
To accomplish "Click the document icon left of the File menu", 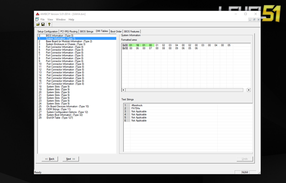I will tap(37, 19).
